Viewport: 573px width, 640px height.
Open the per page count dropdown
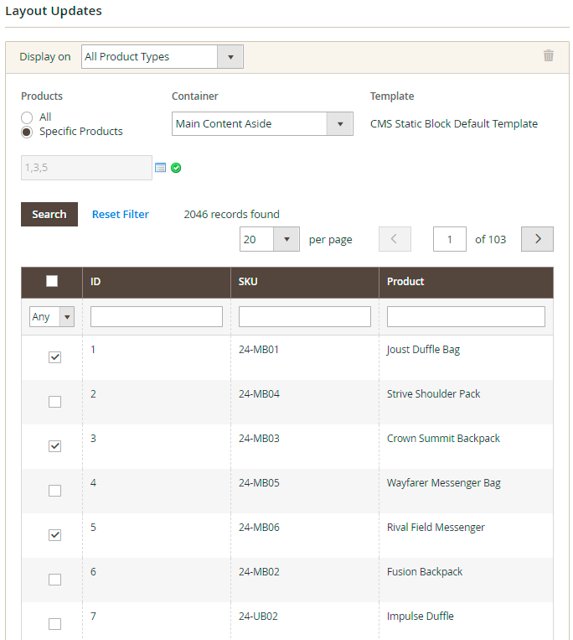click(269, 239)
